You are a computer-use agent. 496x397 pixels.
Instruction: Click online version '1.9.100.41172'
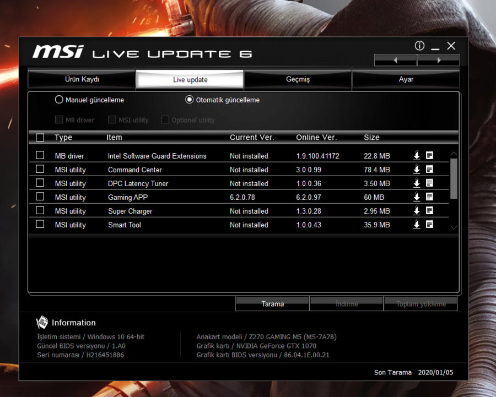[317, 156]
